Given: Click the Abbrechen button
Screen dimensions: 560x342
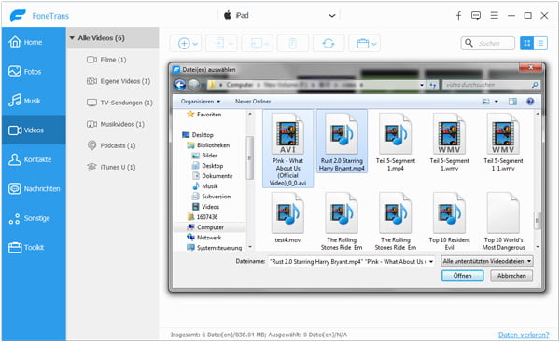Looking at the screenshot, I should 511,276.
